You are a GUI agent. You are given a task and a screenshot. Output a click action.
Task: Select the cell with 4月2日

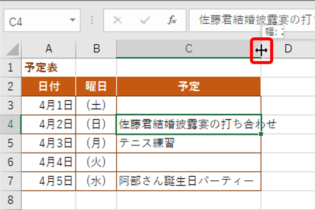48,124
